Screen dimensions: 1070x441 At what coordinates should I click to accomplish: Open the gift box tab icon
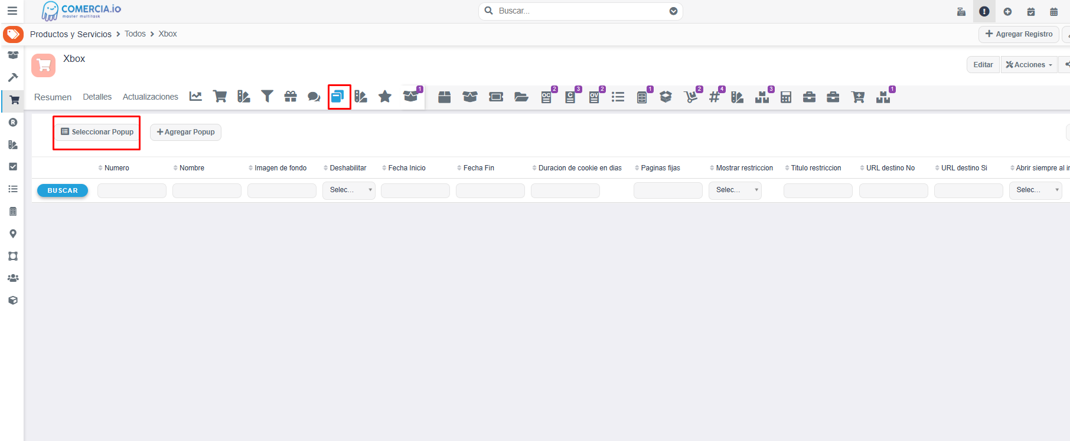291,97
